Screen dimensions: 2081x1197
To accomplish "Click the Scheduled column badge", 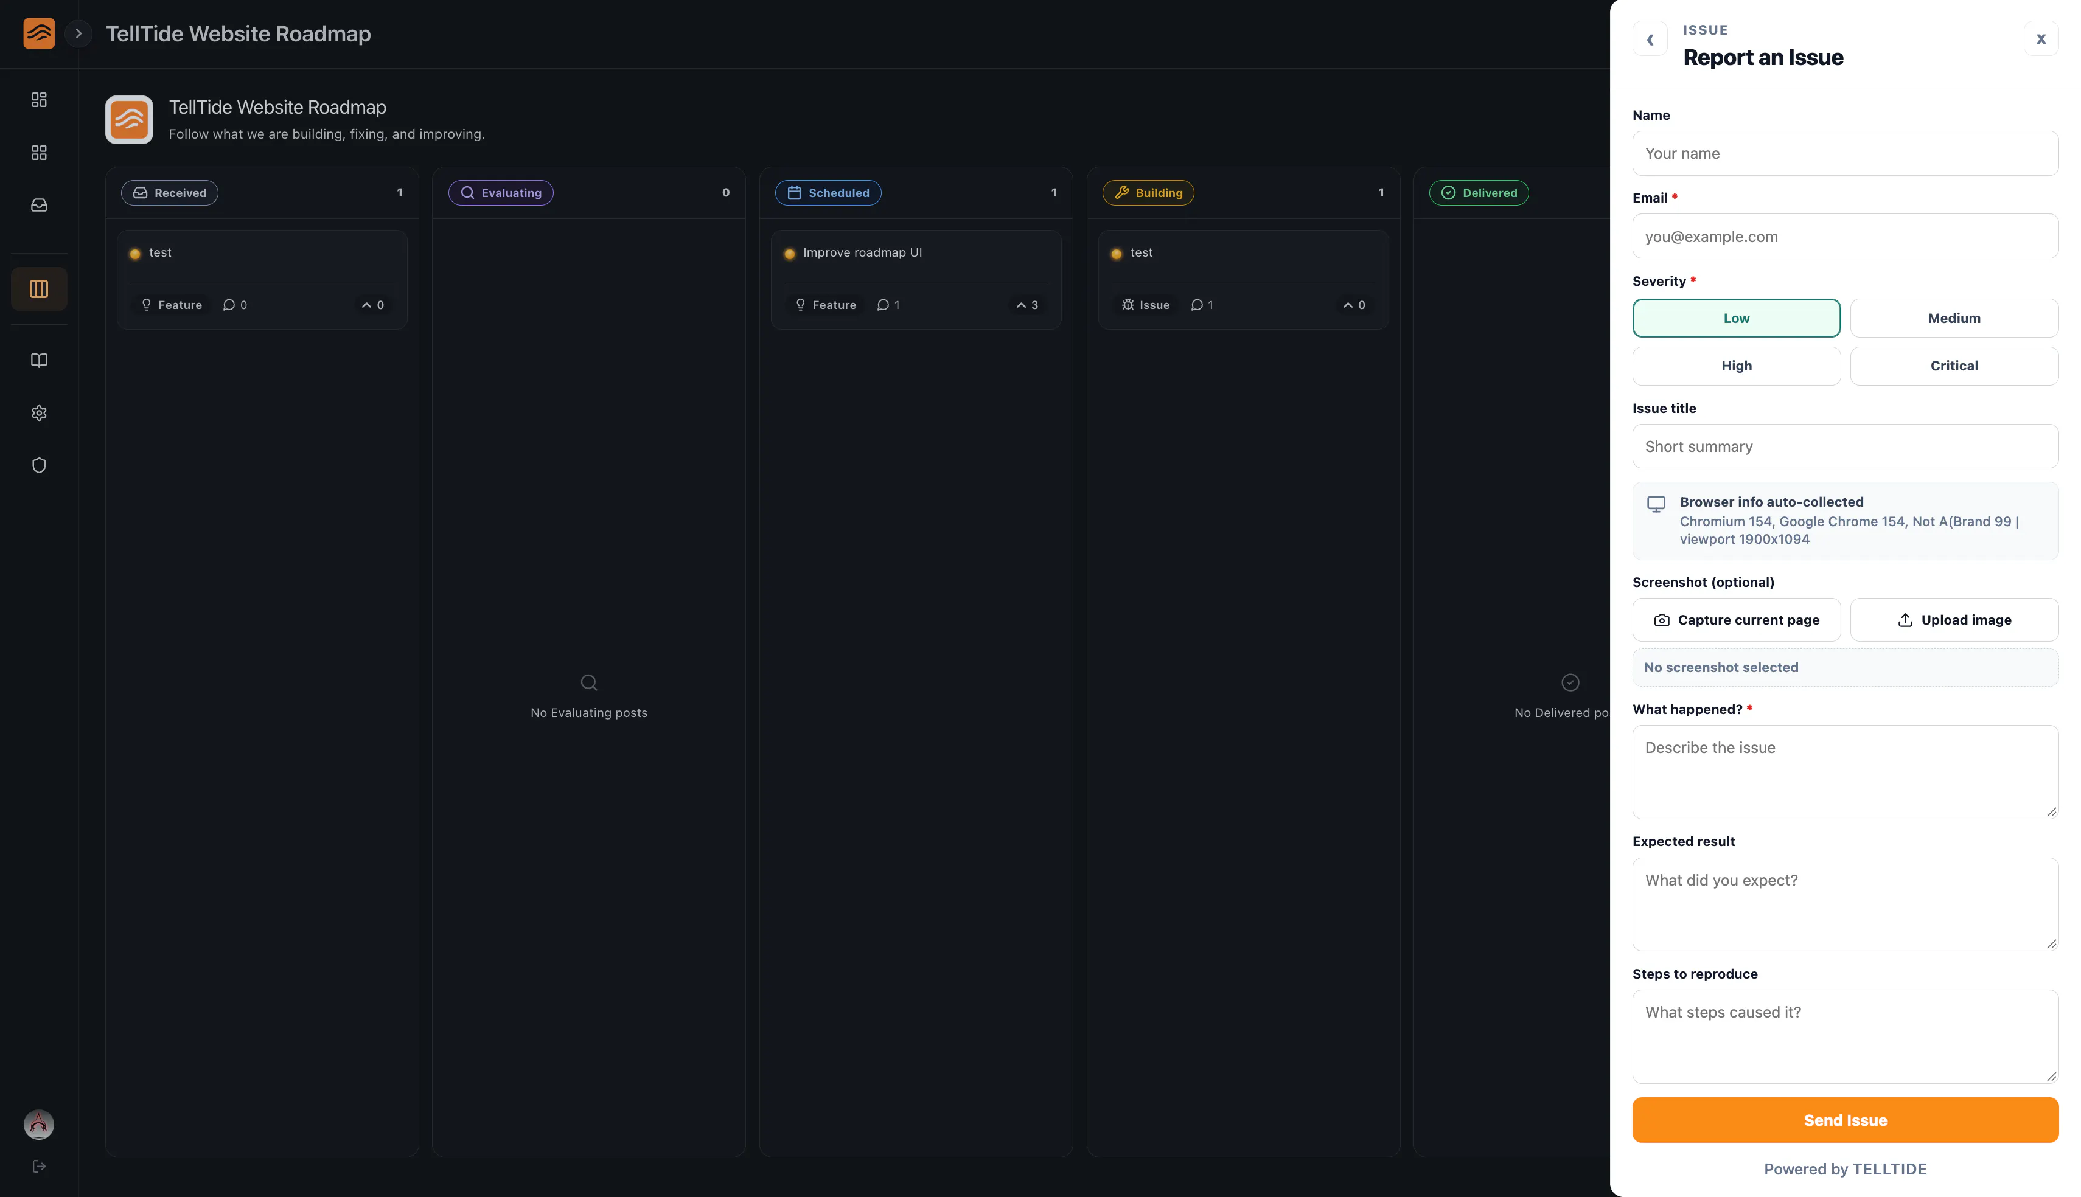I will pos(828,192).
